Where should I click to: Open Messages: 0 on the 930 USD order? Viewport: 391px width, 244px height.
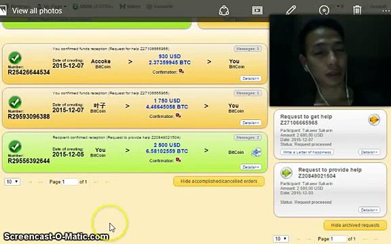[247, 49]
